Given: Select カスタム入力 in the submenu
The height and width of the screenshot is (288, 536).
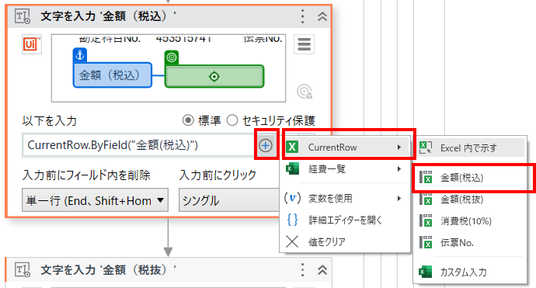Looking at the screenshot, I should click(x=470, y=272).
